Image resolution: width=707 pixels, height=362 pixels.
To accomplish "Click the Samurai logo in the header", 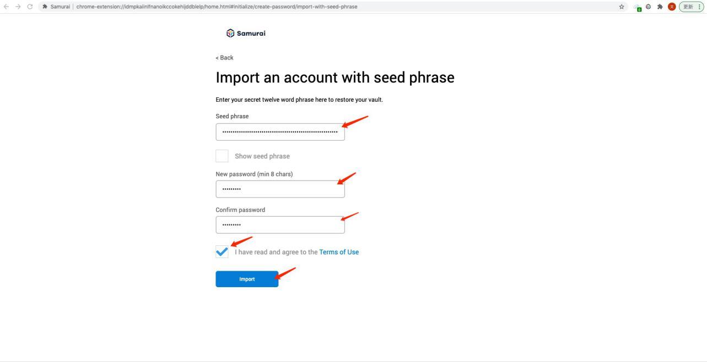I will point(246,33).
